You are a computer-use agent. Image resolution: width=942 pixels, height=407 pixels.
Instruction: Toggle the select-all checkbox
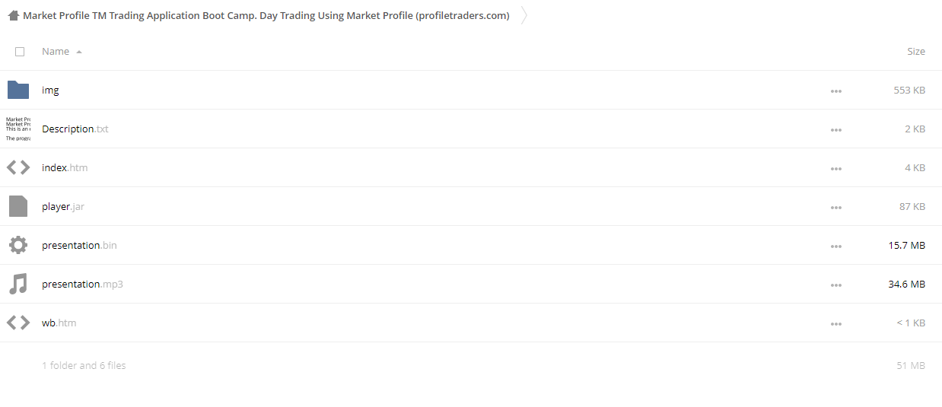pyautogui.click(x=20, y=52)
